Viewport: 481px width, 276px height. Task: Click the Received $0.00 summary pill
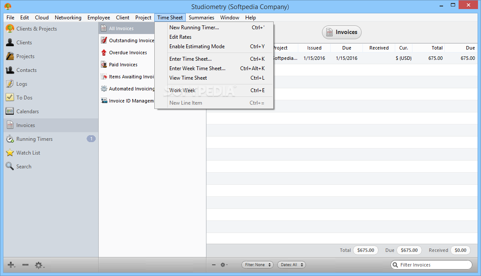[460, 250]
